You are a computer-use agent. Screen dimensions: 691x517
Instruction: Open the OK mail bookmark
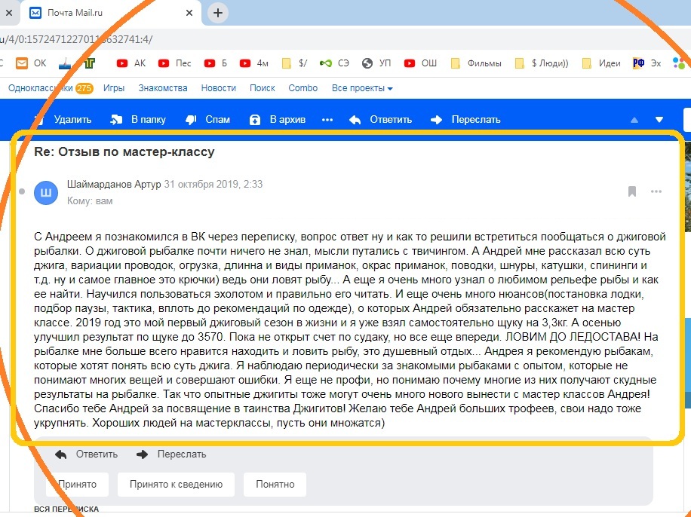click(x=31, y=63)
